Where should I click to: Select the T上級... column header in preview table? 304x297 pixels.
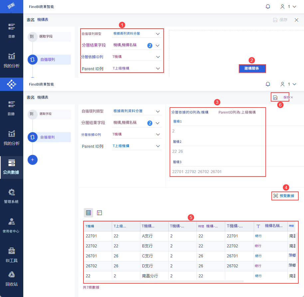[x=125, y=226]
